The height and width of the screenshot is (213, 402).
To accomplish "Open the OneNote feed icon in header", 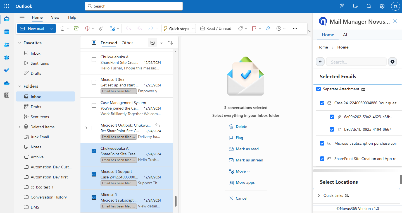I will (342, 6).
